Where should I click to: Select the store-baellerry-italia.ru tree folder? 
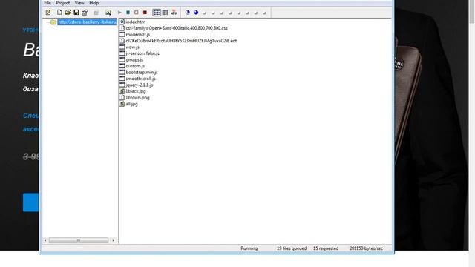tap(87, 22)
